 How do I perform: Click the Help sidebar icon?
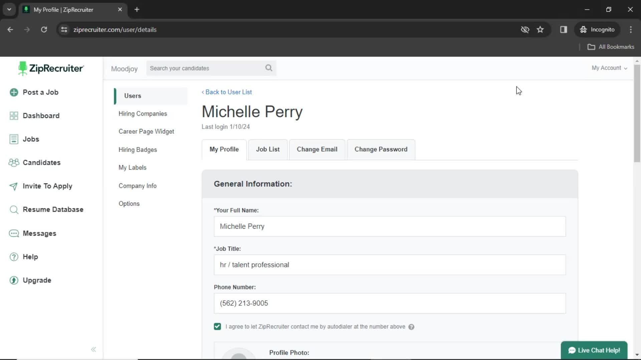(x=14, y=257)
